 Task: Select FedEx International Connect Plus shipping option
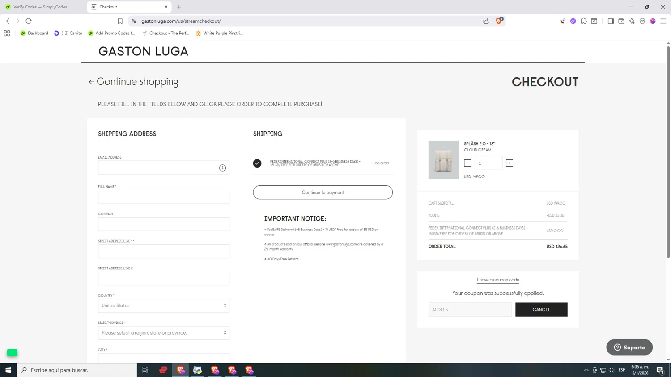257,163
